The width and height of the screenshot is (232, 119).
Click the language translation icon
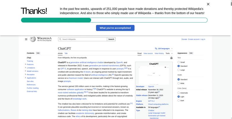[156, 49]
